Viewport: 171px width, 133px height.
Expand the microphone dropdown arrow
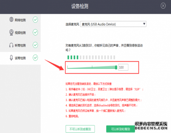[x=144, y=24]
